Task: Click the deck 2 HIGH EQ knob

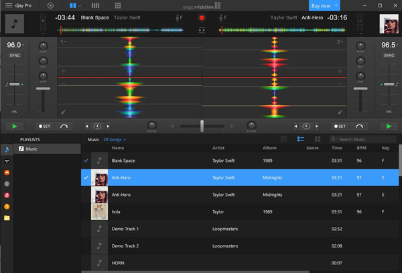Action: (x=360, y=46)
